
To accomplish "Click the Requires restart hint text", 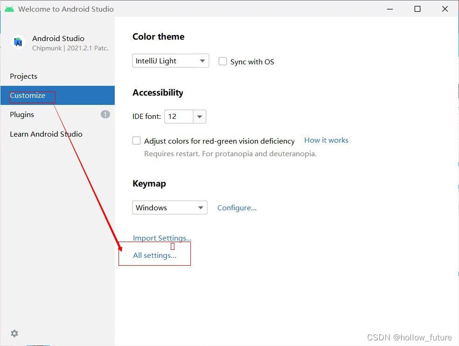I will 230,154.
